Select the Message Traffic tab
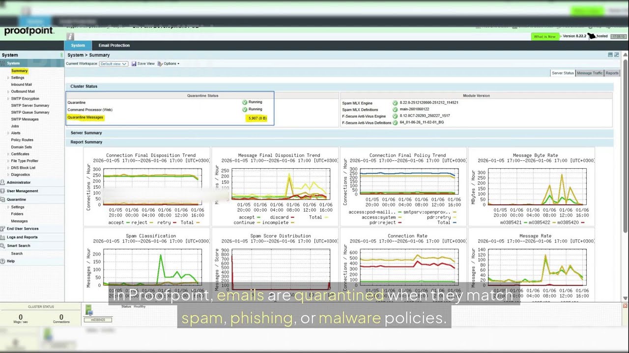 coord(590,73)
